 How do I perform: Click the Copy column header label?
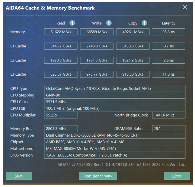(133, 23)
